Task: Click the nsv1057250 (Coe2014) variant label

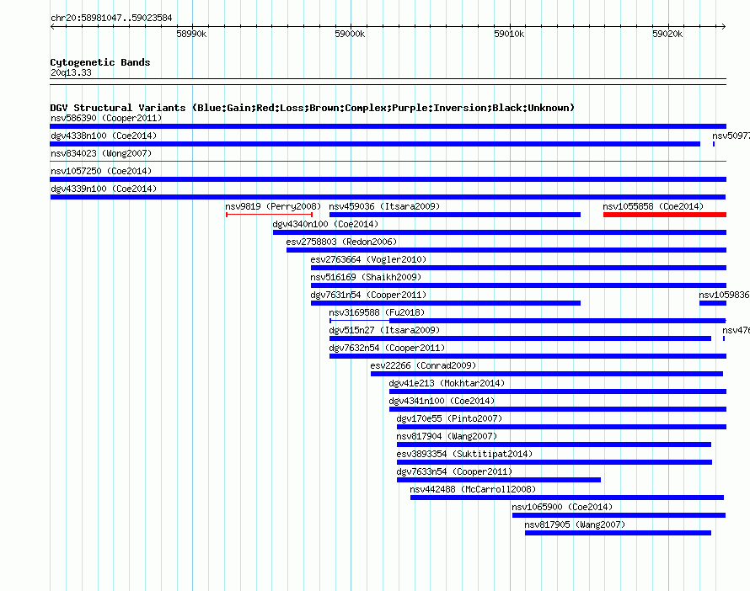Action: 101,171
